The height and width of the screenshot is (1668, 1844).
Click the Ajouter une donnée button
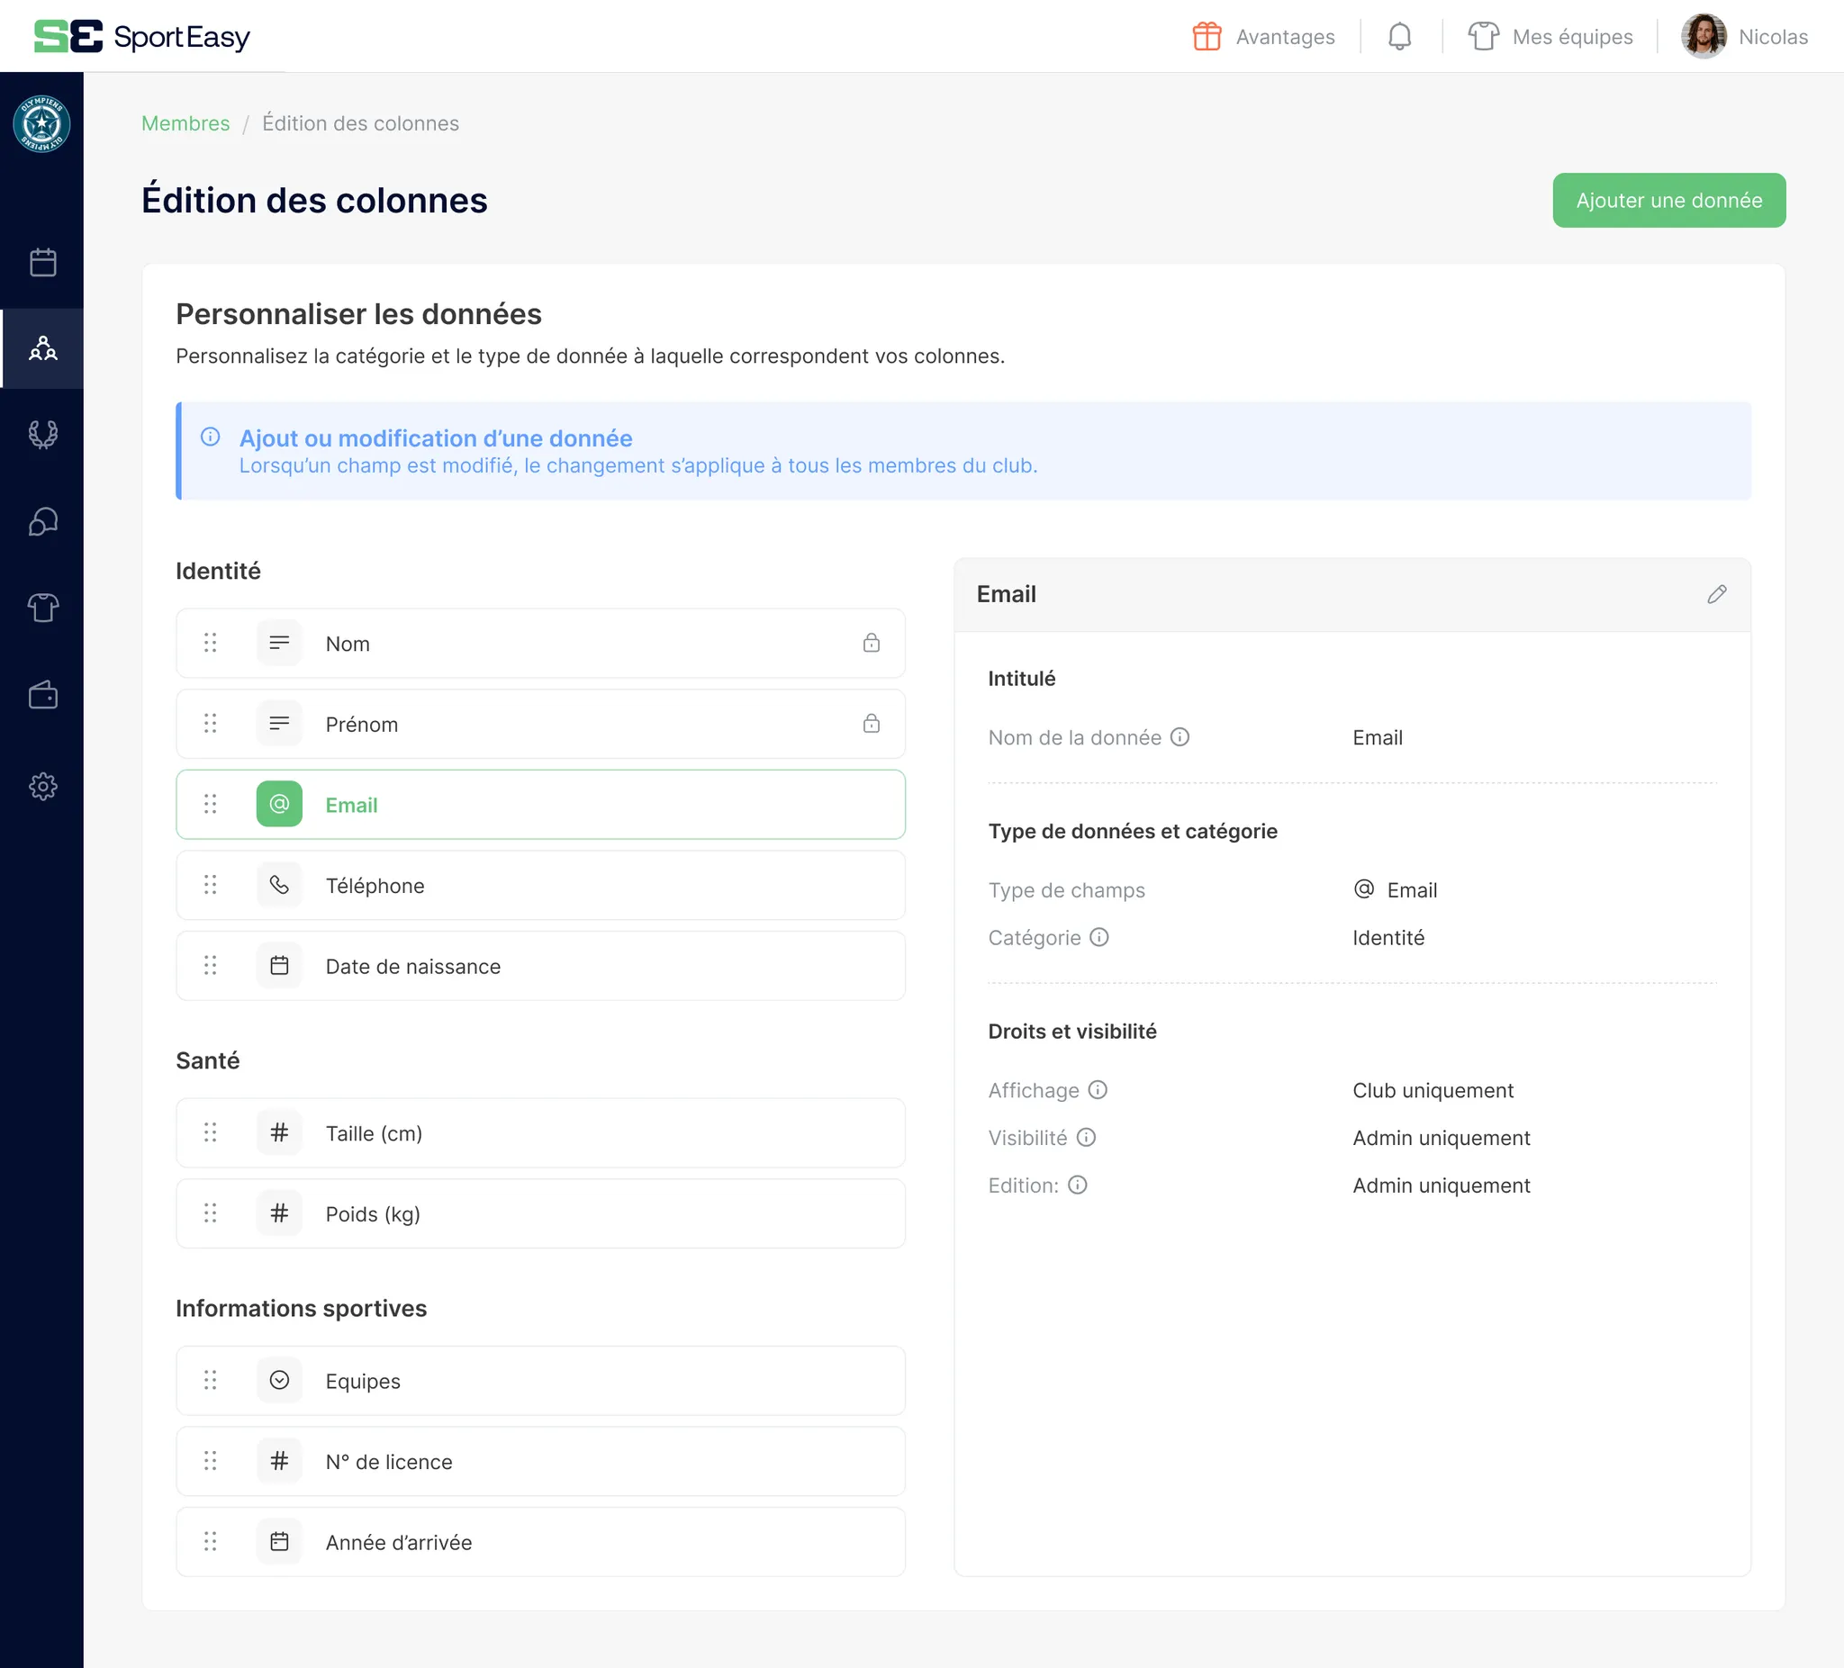point(1668,200)
